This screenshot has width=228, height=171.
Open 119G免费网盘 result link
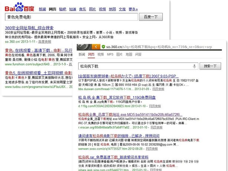[117, 98]
